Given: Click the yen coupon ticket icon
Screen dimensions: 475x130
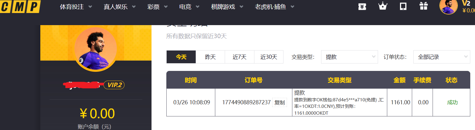Looking at the screenshot, I should pos(362,6).
